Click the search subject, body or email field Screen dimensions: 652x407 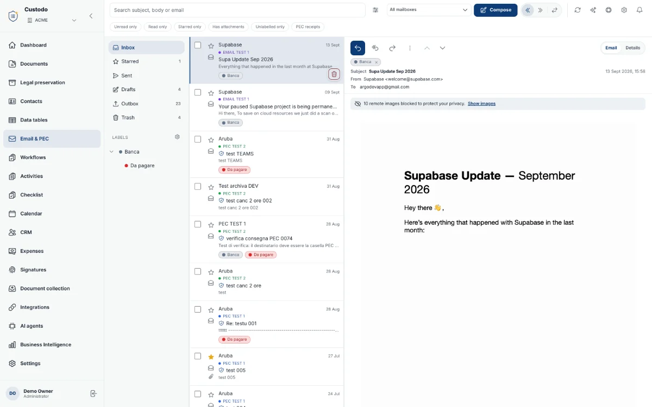(237, 10)
